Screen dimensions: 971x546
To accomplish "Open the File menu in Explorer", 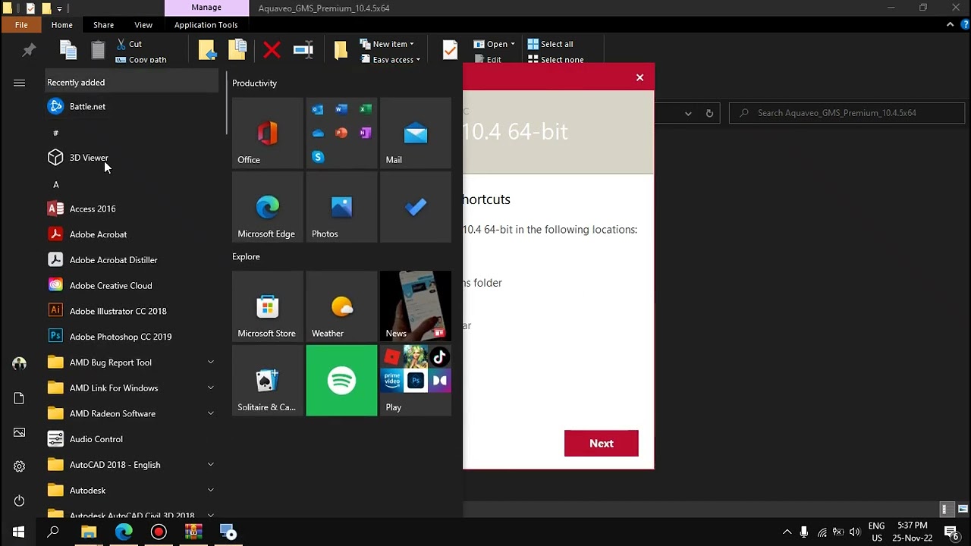I will pos(21,25).
